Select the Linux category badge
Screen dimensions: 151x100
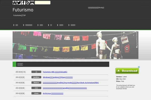point(36,93)
